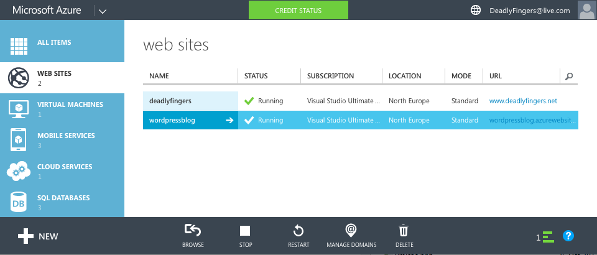Select the SQL Databases menu entry
The height and width of the screenshot is (255, 597).
[x=62, y=202]
